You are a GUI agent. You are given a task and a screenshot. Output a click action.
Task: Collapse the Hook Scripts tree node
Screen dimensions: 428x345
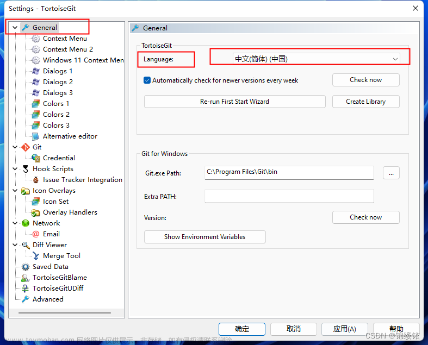15,169
